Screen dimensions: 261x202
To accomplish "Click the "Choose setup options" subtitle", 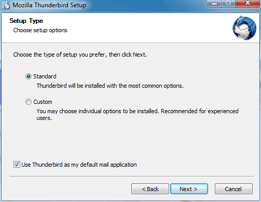I will (40, 30).
